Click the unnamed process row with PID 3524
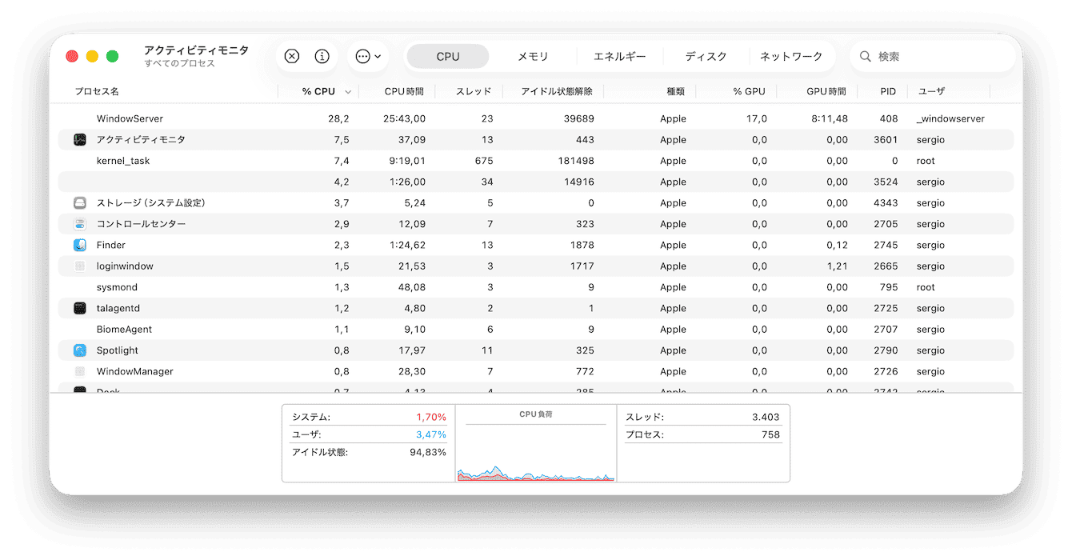Viewport: 1072px width, 560px height. click(536, 182)
